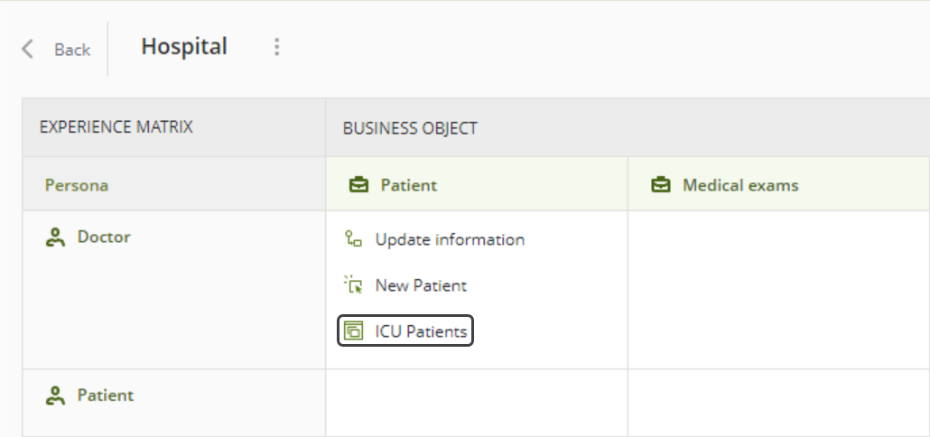Click the Patient briefcase icon
Image resolution: width=930 pixels, height=437 pixels.
(x=358, y=185)
